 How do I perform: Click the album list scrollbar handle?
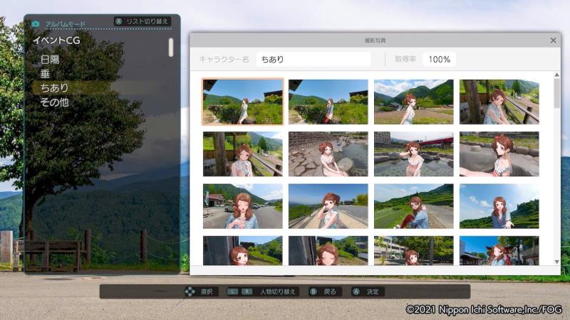pyautogui.click(x=171, y=47)
